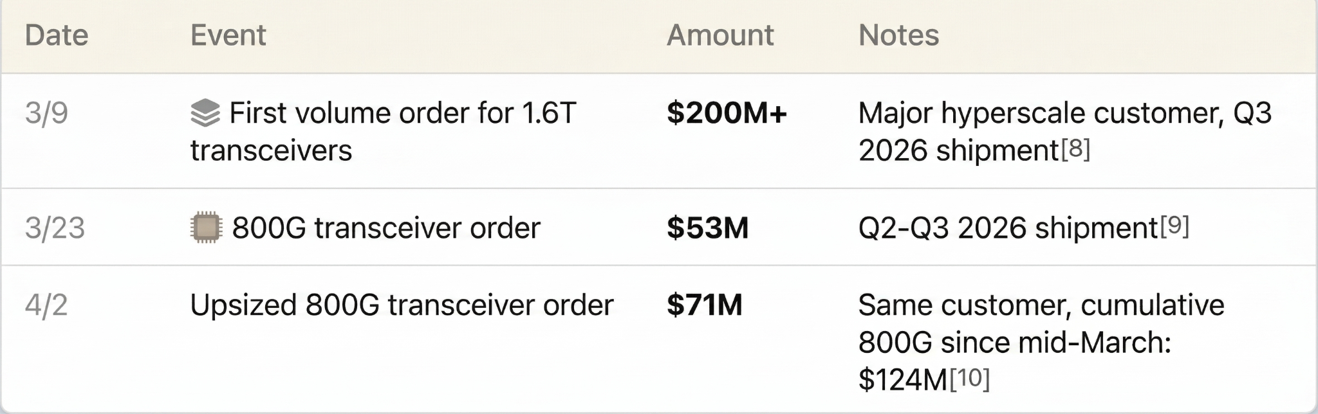The image size is (1318, 414).
Task: Open citation reference [10]
Action: (970, 379)
